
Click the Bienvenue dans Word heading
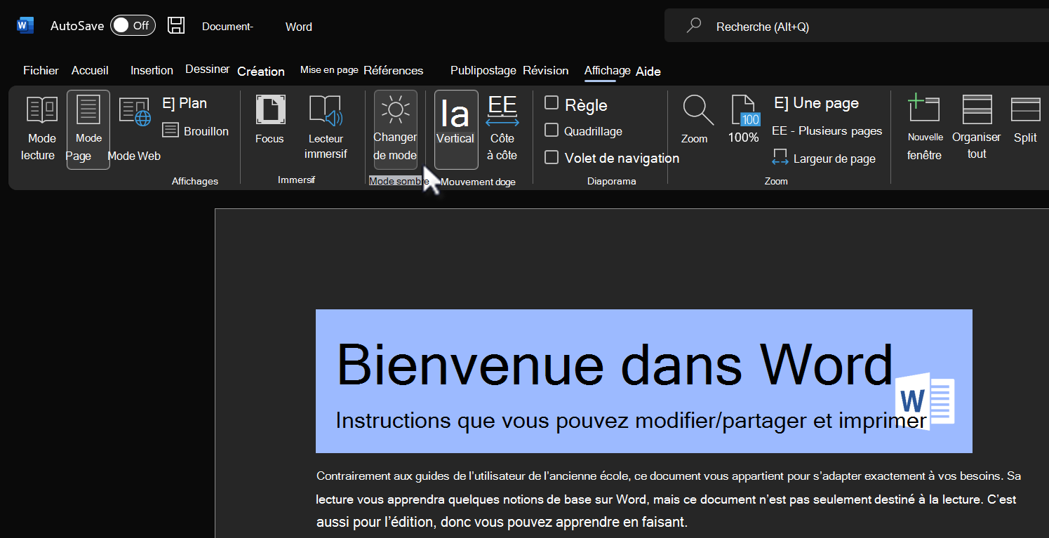point(614,365)
